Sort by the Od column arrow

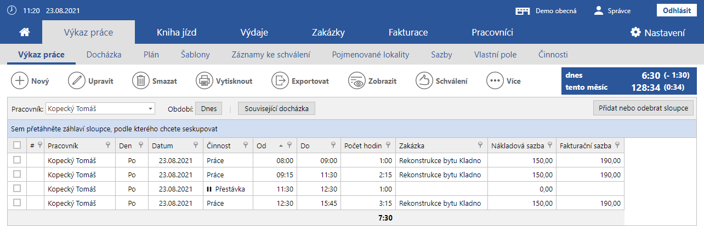pos(281,146)
